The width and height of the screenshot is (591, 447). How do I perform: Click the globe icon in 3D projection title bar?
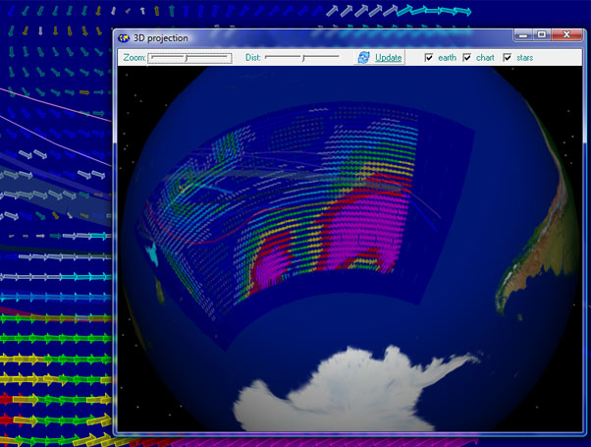tap(124, 38)
